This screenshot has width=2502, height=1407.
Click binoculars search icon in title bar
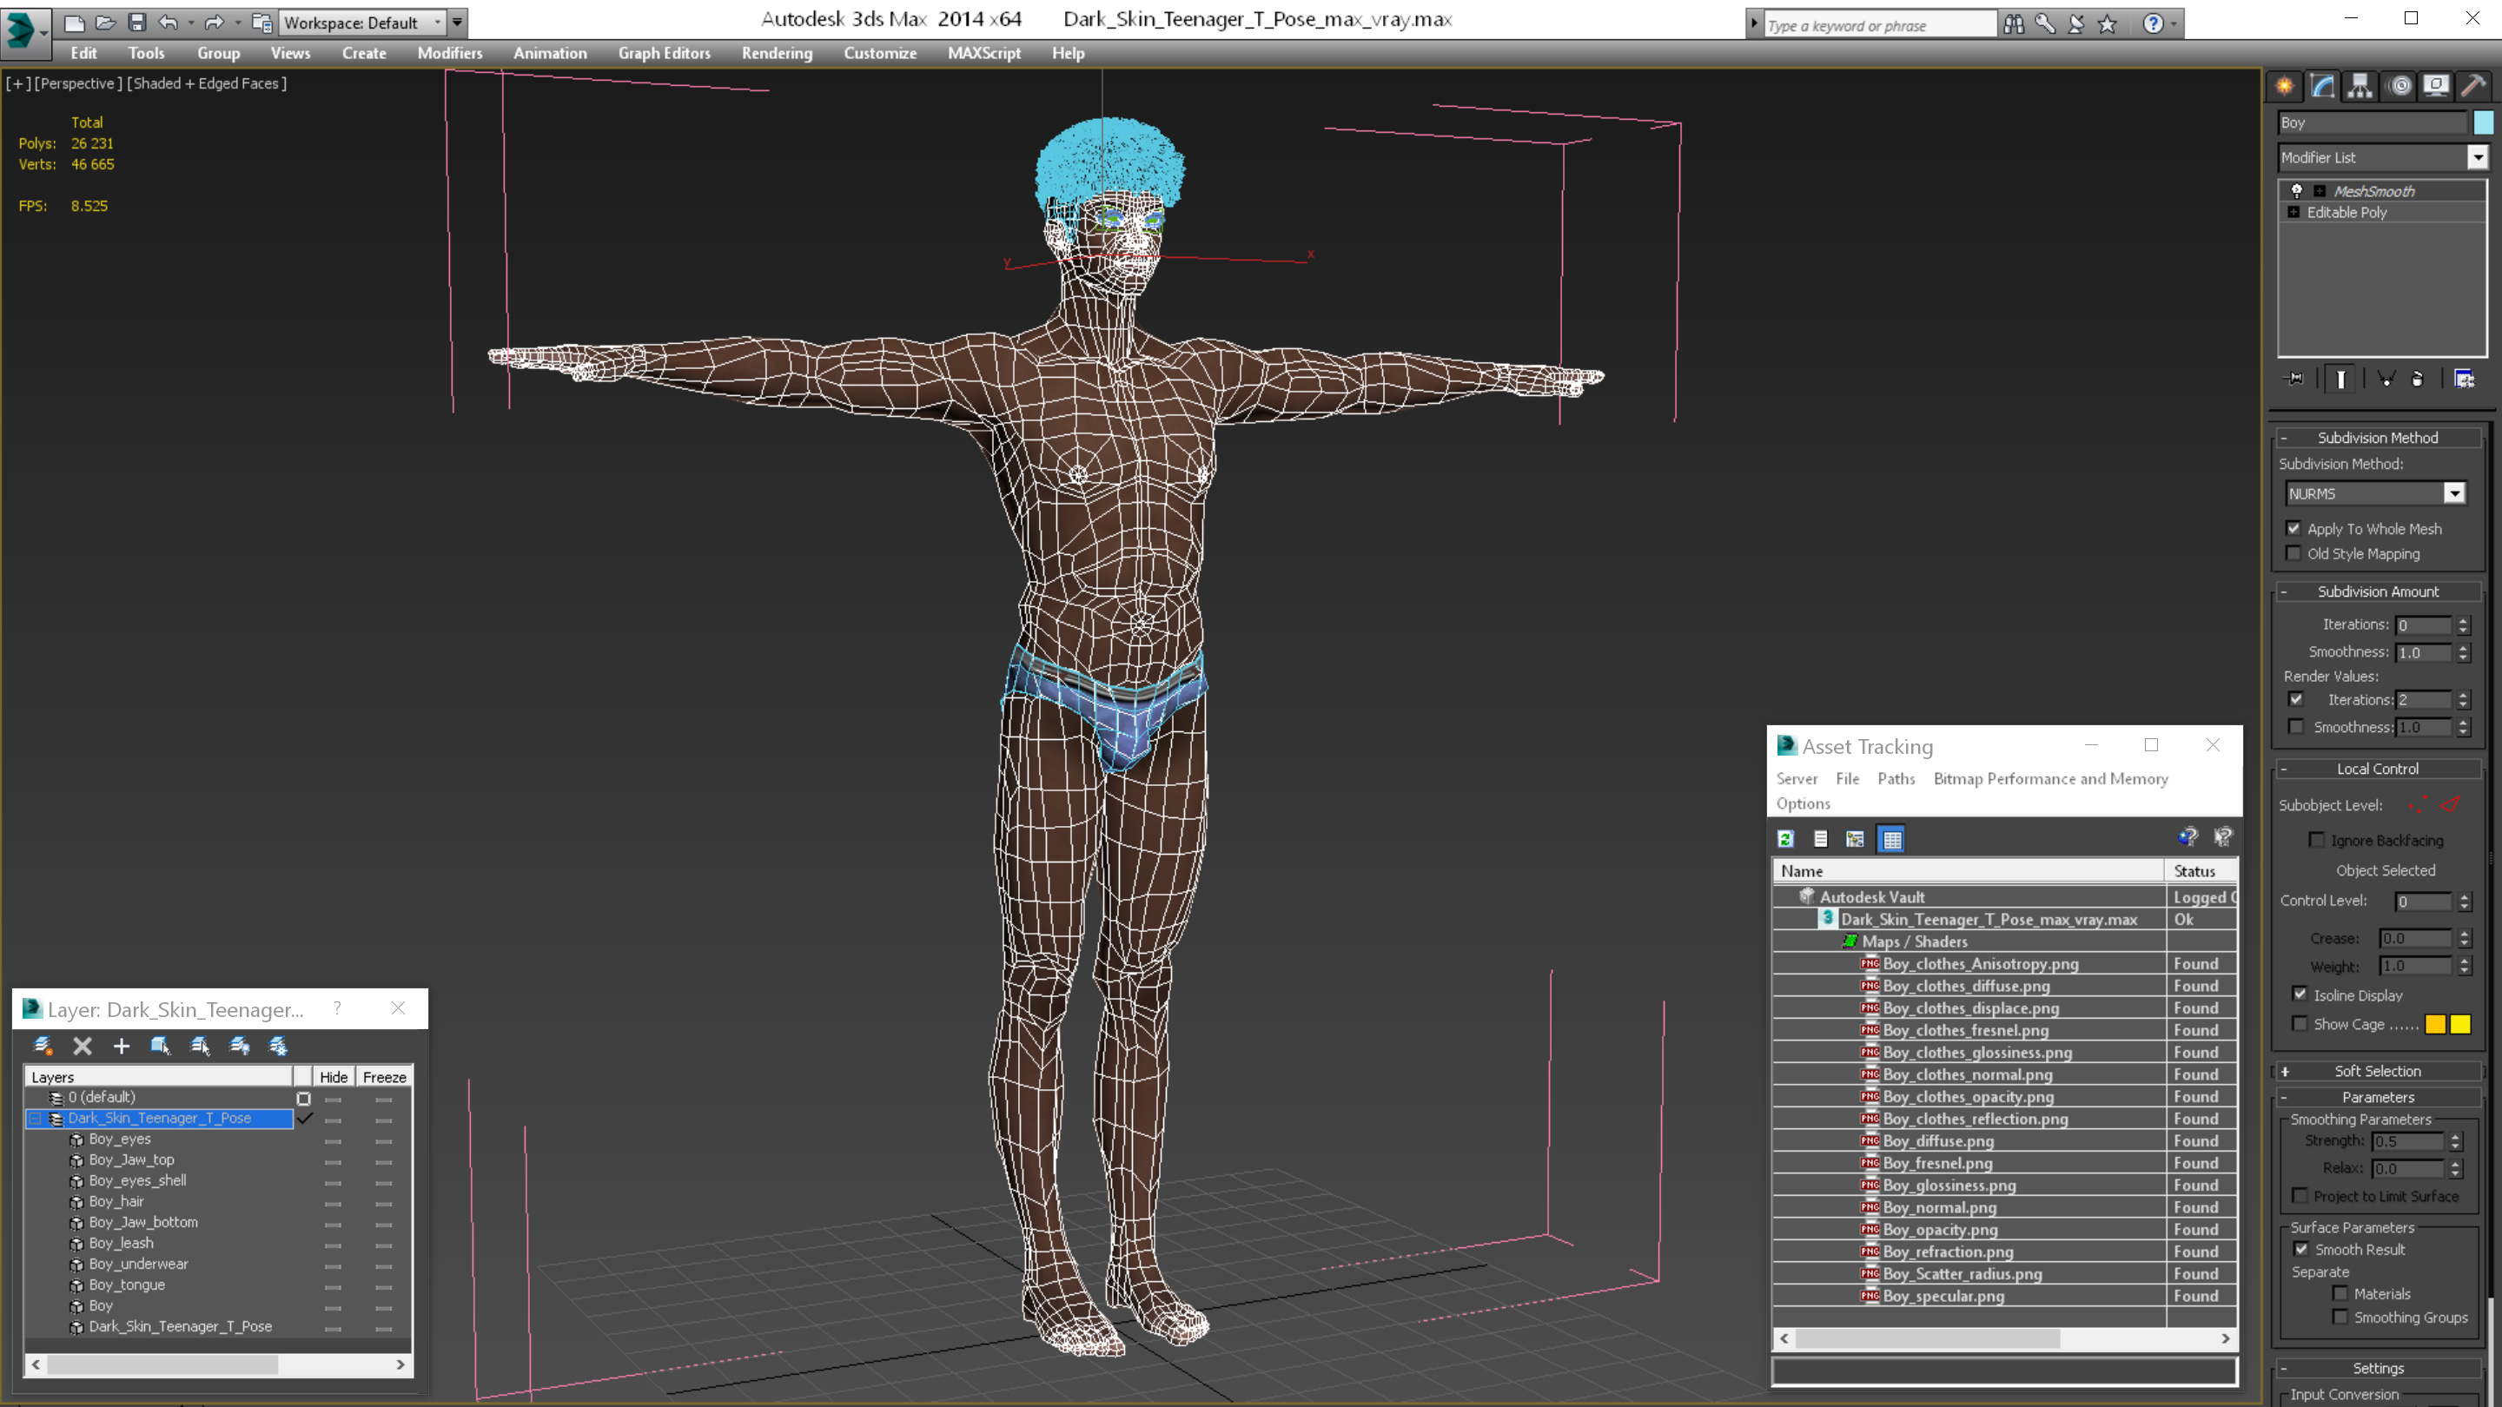(2014, 24)
